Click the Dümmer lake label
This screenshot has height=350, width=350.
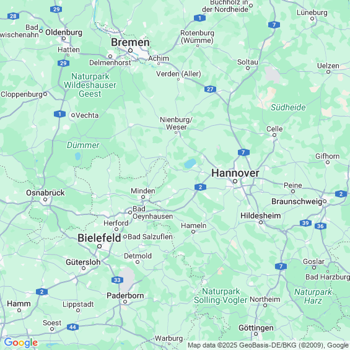click(x=83, y=146)
